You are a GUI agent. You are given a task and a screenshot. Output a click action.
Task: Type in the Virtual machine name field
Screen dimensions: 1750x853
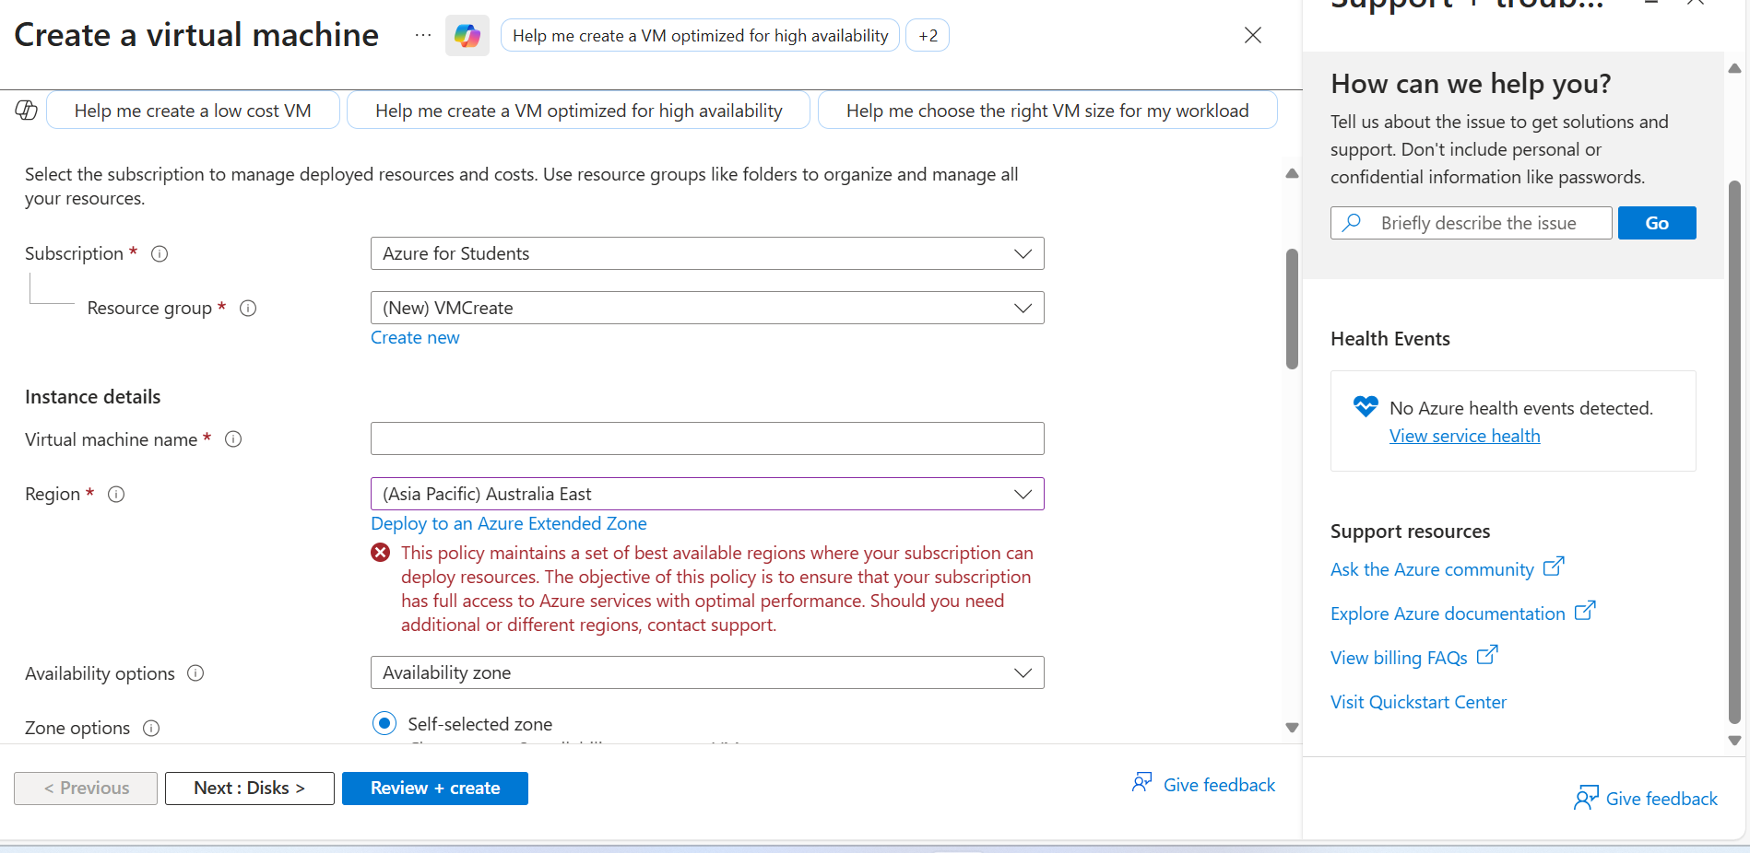[x=706, y=439]
